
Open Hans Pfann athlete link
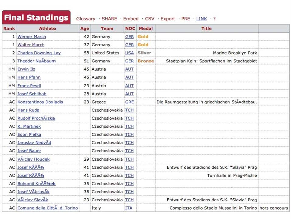(x=29, y=77)
